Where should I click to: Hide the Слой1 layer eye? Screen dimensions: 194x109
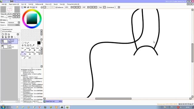2,46
